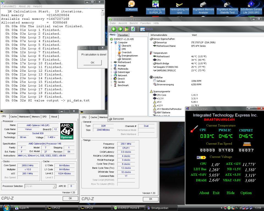
Task: Open RightMark Memory Analyzer desktop icon
Action: pos(204,8)
